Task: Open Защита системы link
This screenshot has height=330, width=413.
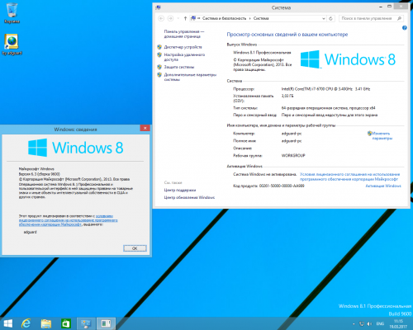Action: coord(179,67)
